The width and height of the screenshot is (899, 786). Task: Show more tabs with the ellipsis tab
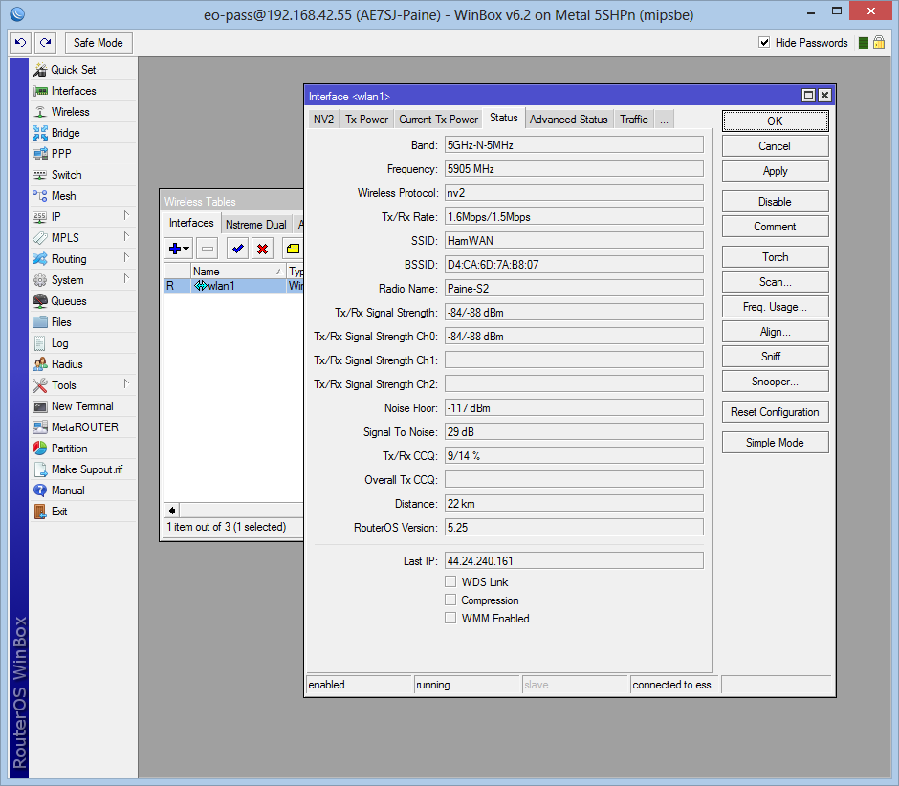click(664, 120)
